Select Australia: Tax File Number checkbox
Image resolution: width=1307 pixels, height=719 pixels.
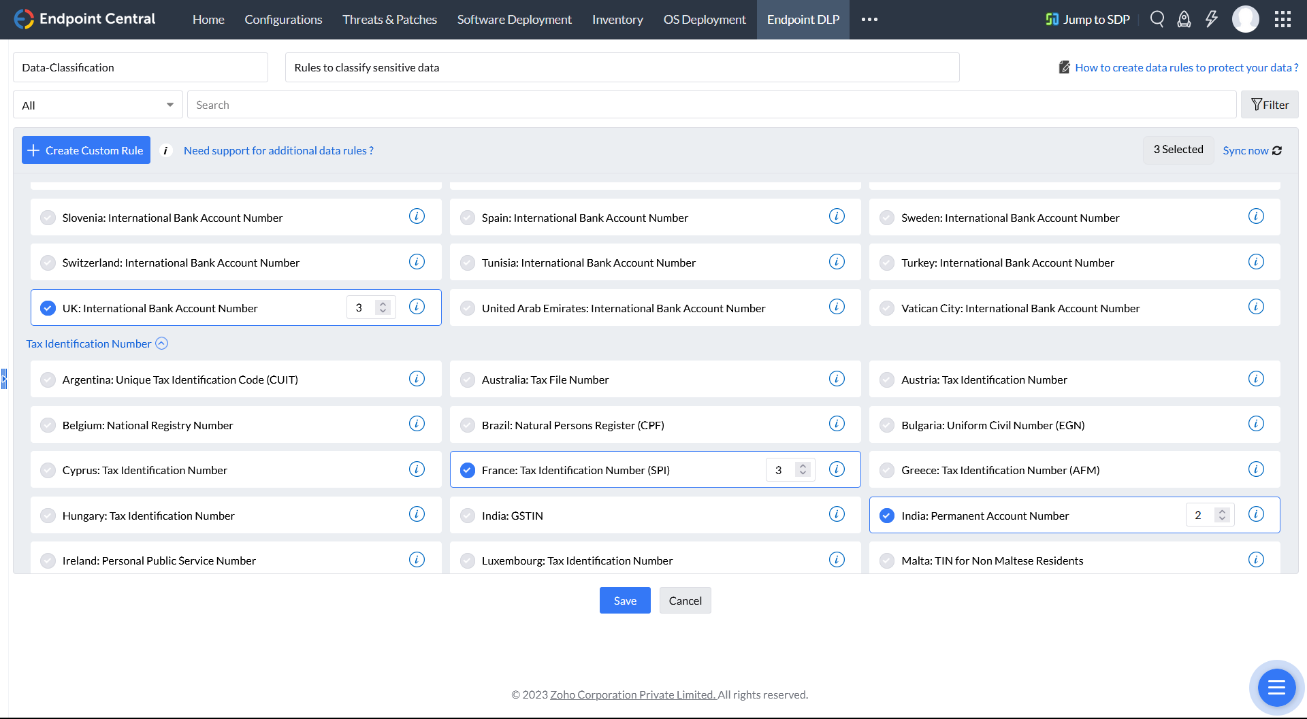tap(467, 380)
